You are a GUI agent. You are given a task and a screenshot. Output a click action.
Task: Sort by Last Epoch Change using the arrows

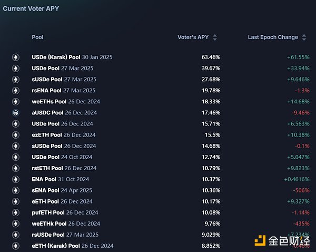coord(304,37)
